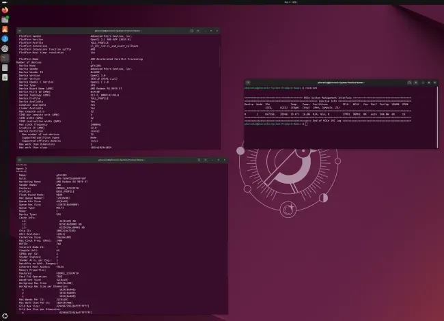Click 'Platform Host timer resolution' label
This screenshot has height=321, width=444.
42,53
